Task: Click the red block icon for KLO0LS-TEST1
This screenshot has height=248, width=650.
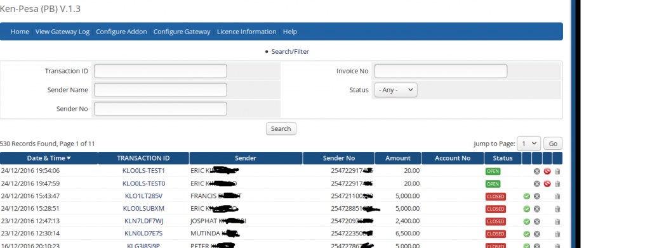Action: 547,171
